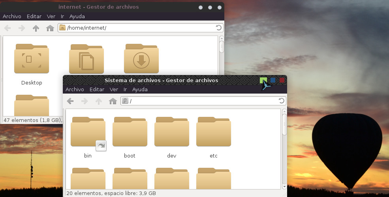The image size is (389, 197).
Task: Click the root / path field
Action: coord(203,101)
